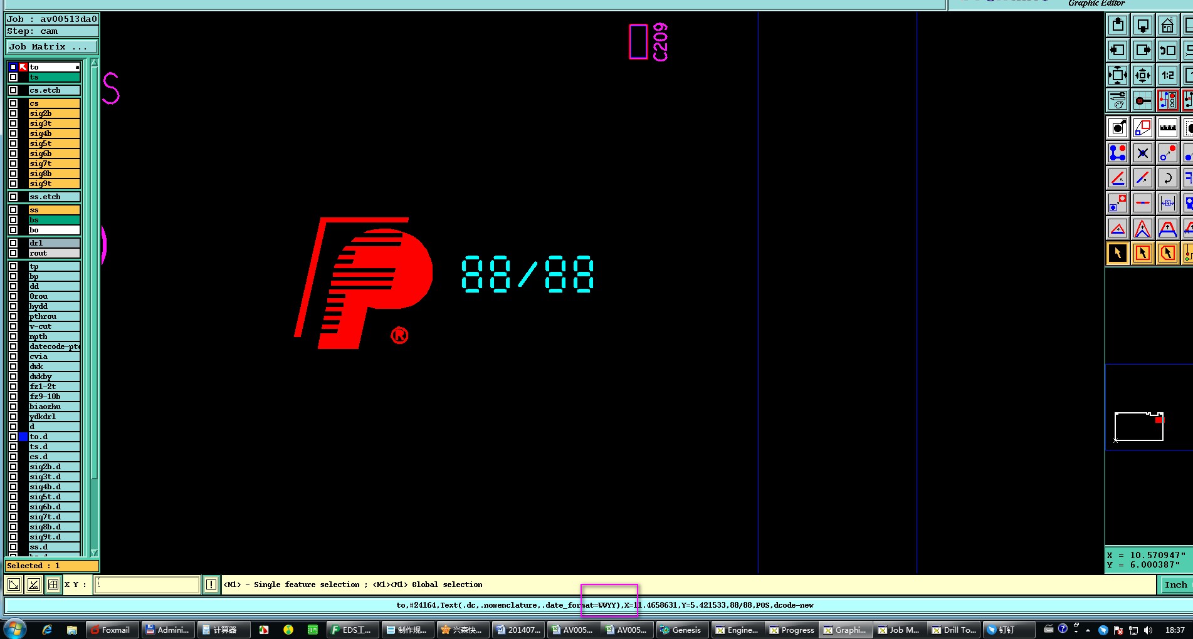Click the layer list scroll down arrow
Screen dimensions: 1193x639
coord(95,553)
